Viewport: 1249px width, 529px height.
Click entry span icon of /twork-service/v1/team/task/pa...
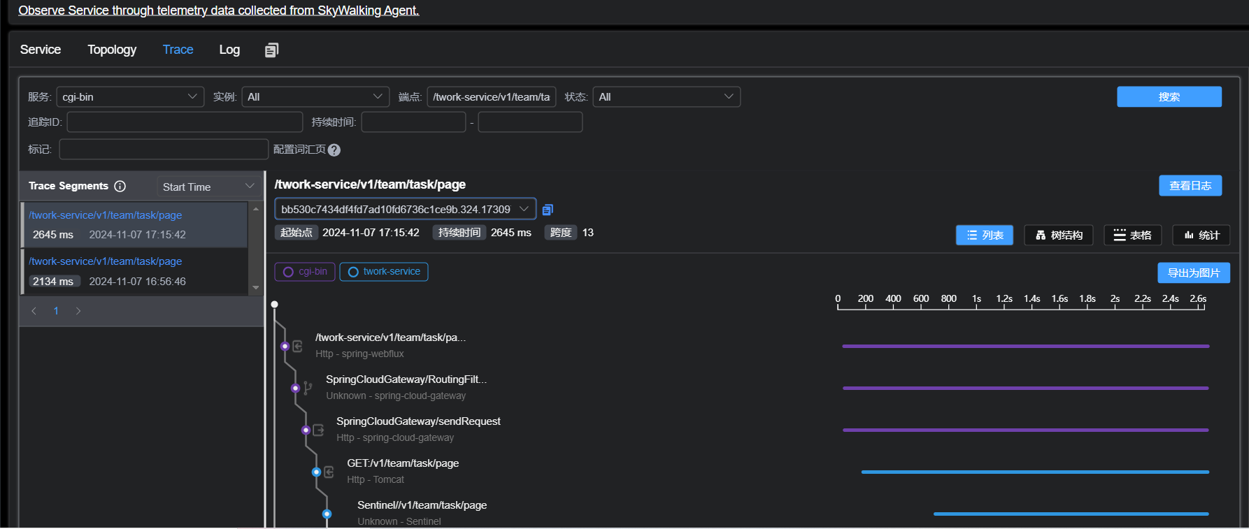coord(297,347)
